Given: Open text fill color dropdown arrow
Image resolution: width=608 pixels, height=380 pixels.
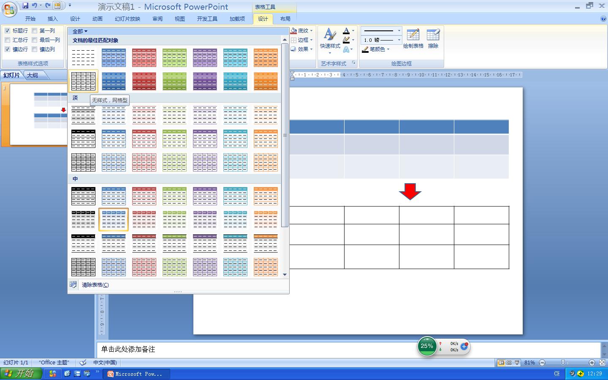Looking at the screenshot, I should pos(353,31).
